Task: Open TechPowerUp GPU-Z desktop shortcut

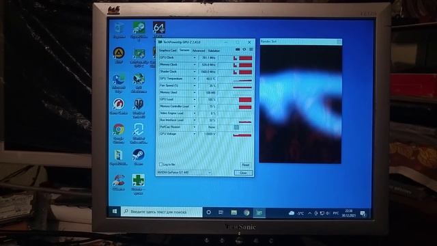Action: click(139, 57)
